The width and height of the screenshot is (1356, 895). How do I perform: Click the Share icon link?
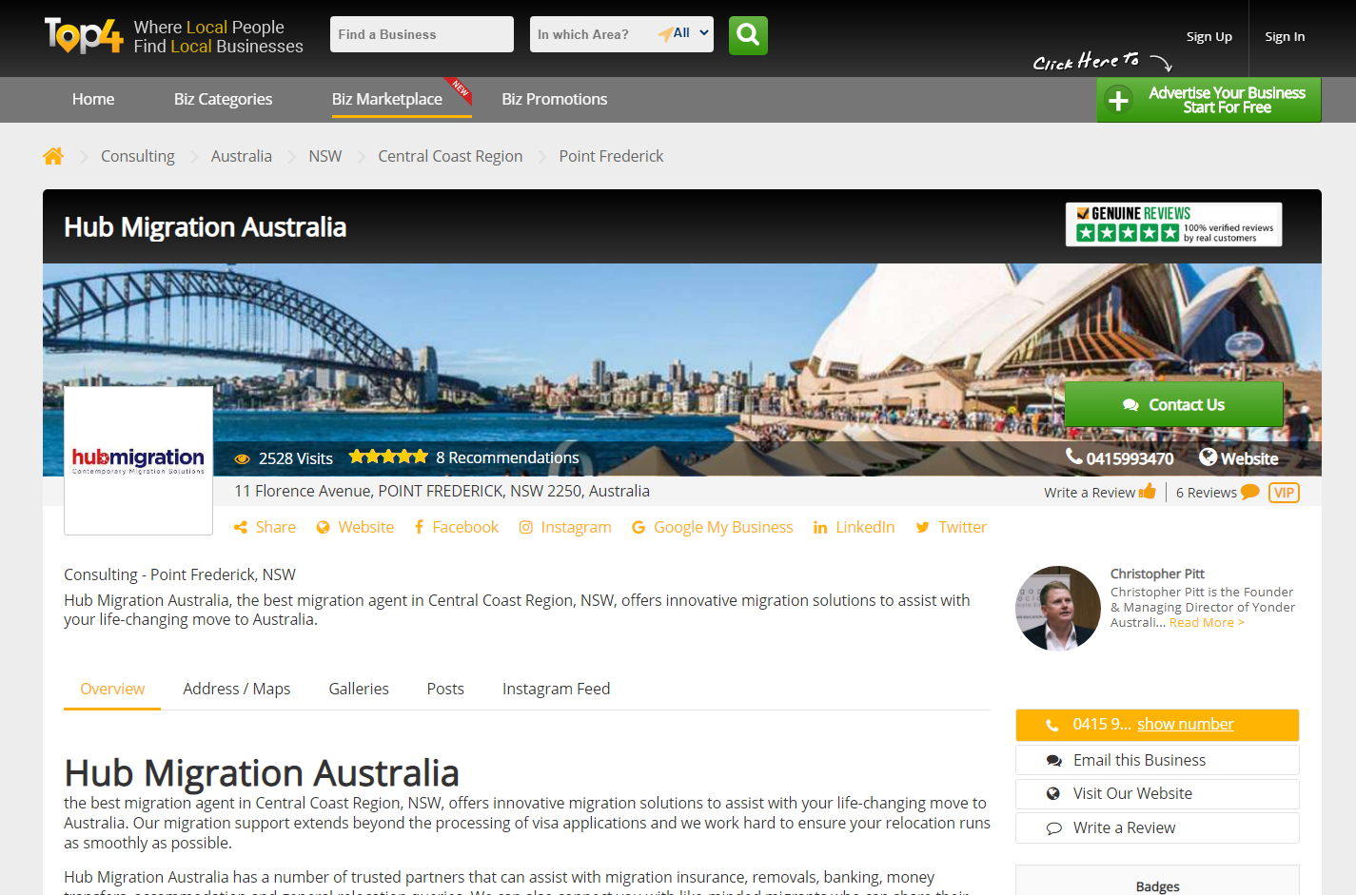point(265,527)
